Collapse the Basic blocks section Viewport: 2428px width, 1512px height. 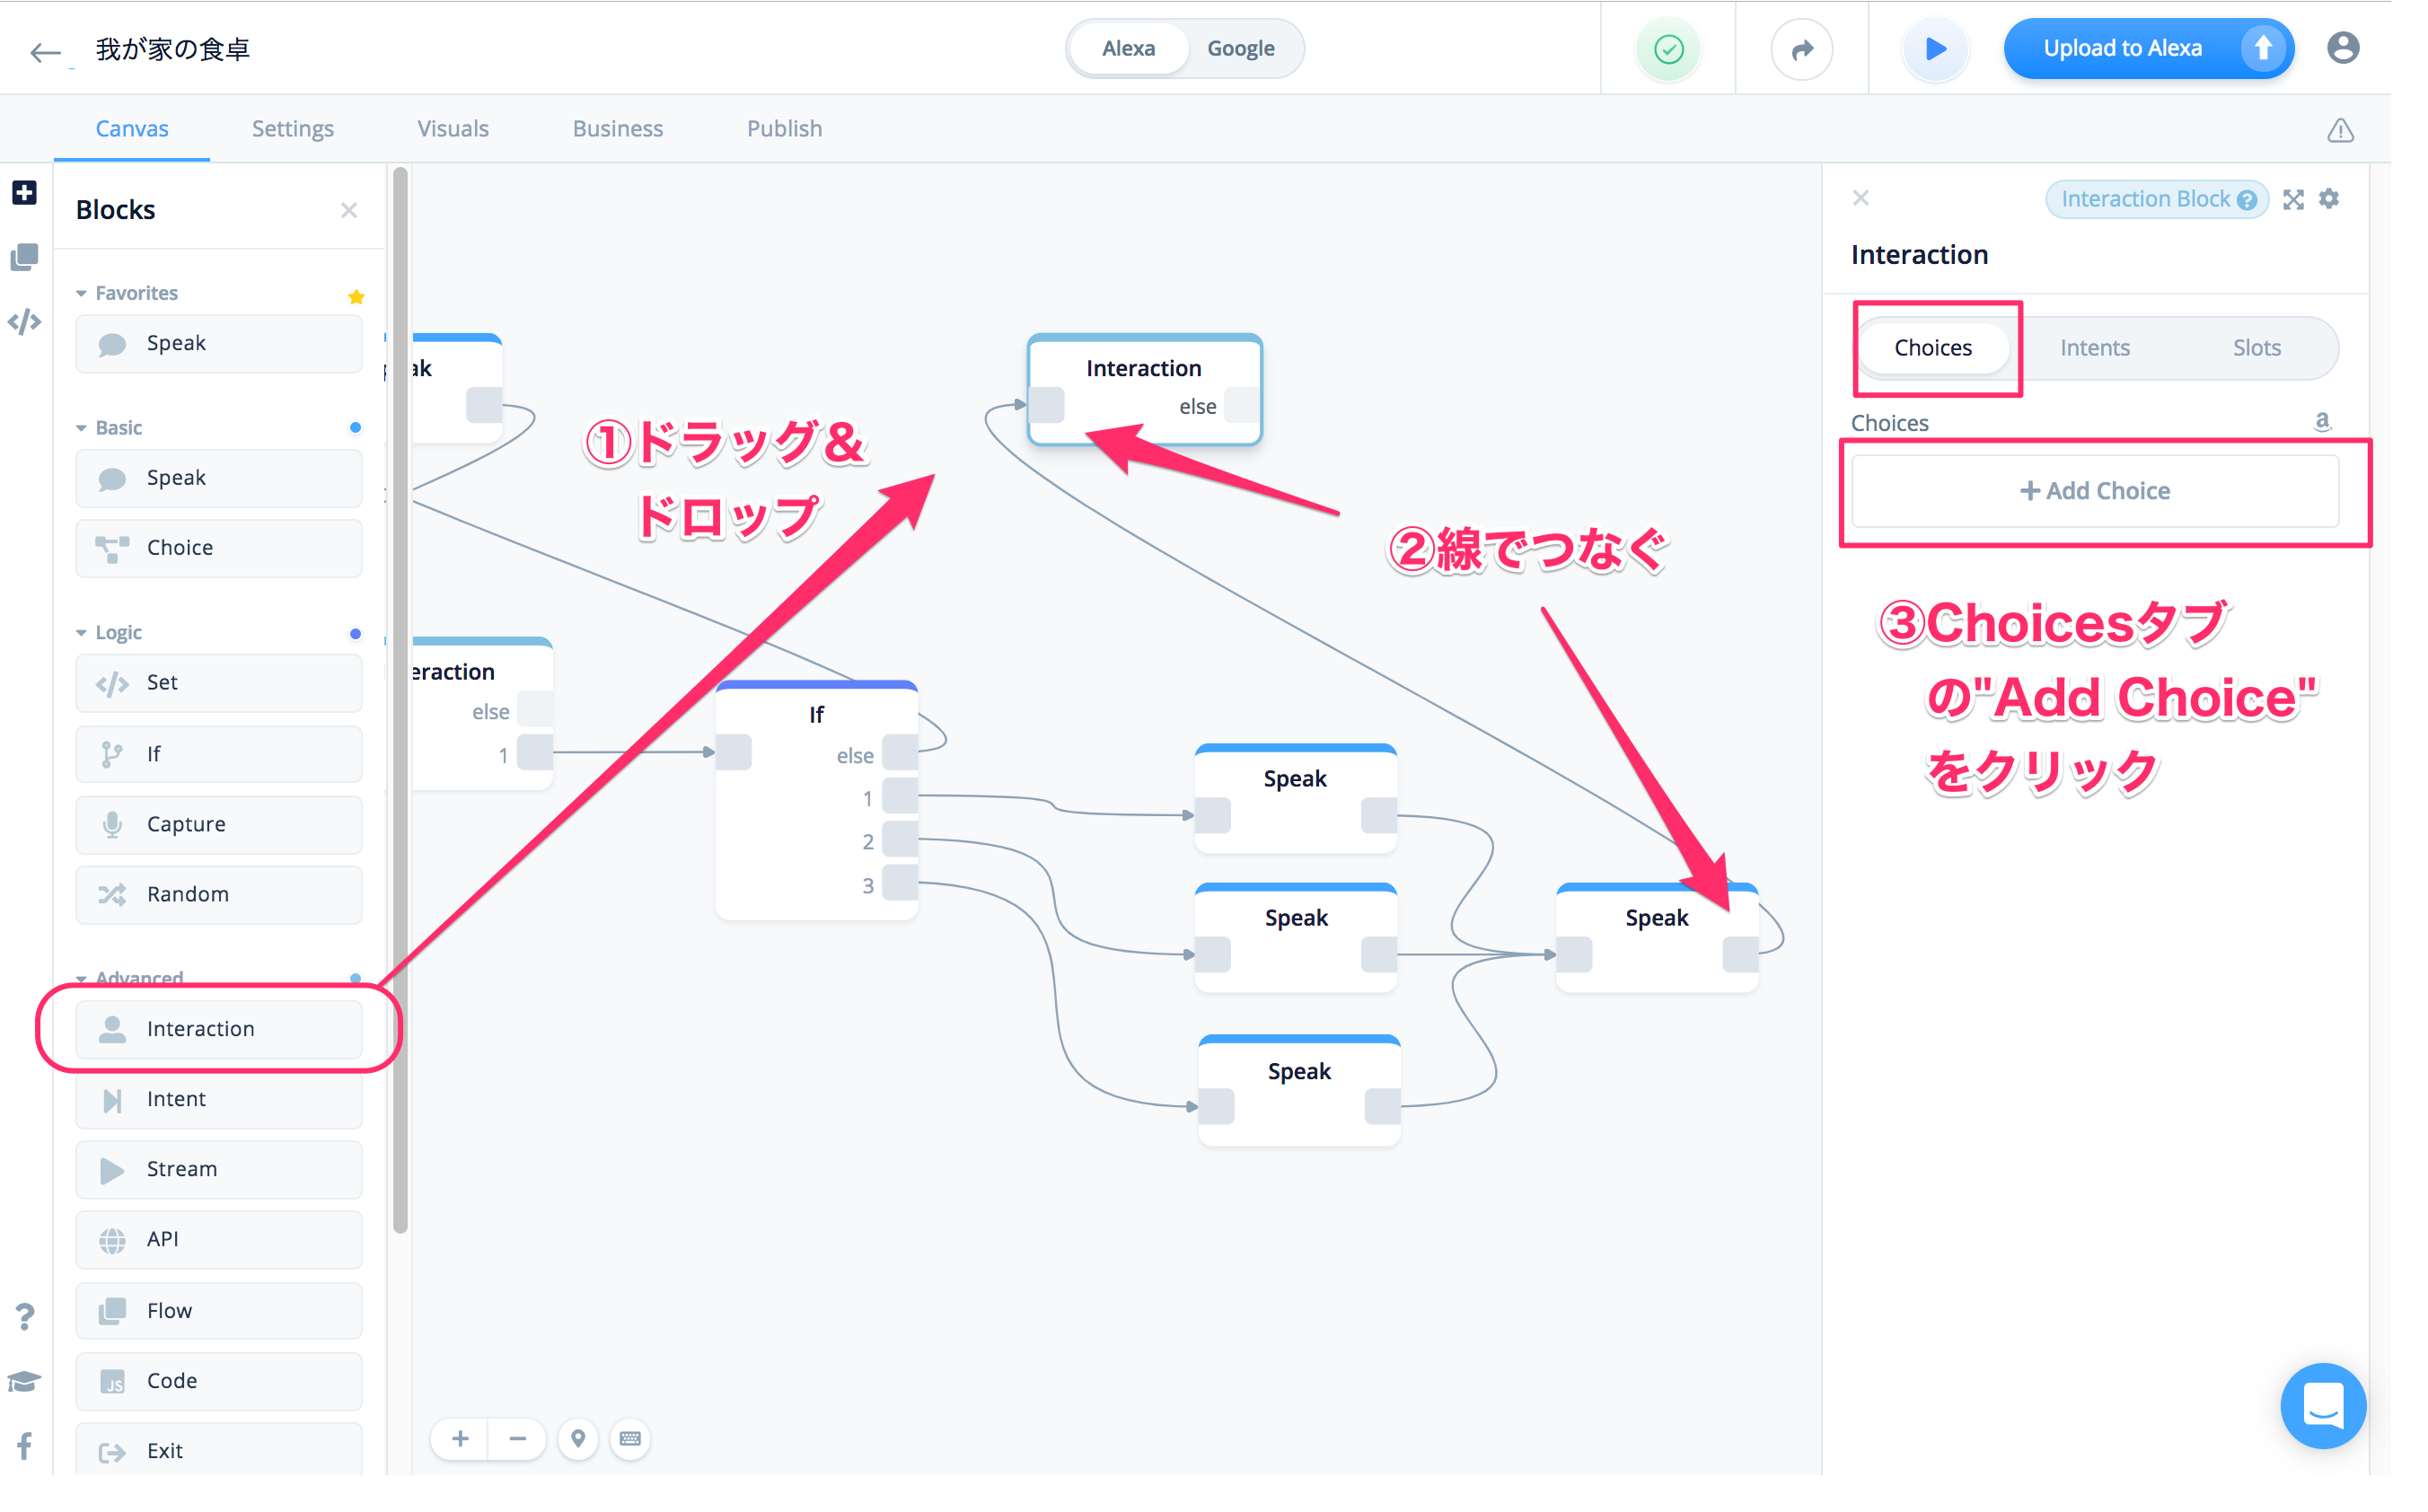82,428
